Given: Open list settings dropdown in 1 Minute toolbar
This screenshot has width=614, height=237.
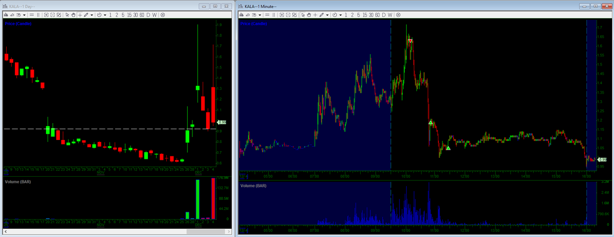Looking at the screenshot, I should [x=260, y=15].
